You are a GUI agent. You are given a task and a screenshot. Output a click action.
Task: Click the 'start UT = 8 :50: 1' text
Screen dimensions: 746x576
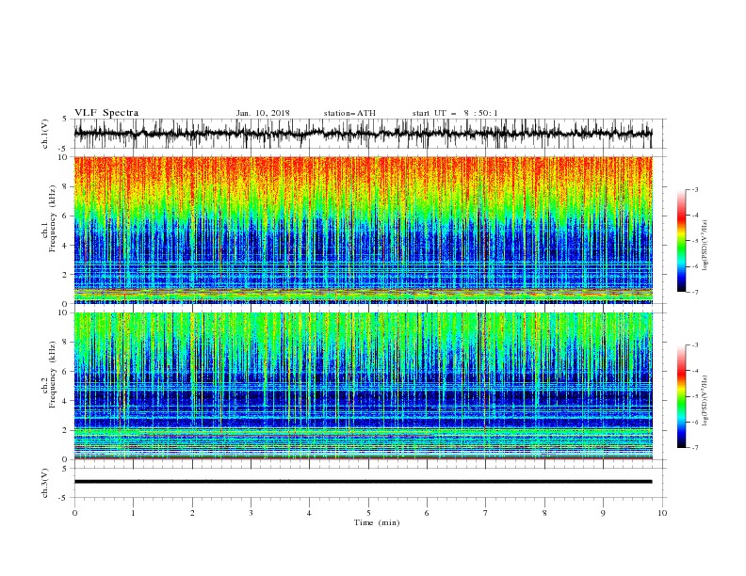click(x=455, y=113)
